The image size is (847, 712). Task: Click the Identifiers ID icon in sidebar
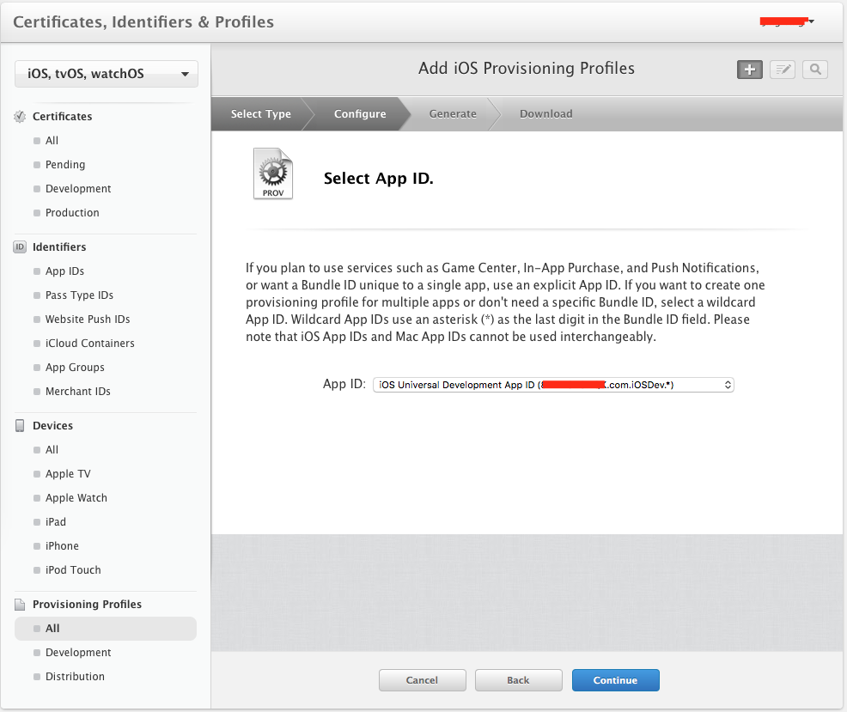click(x=19, y=246)
